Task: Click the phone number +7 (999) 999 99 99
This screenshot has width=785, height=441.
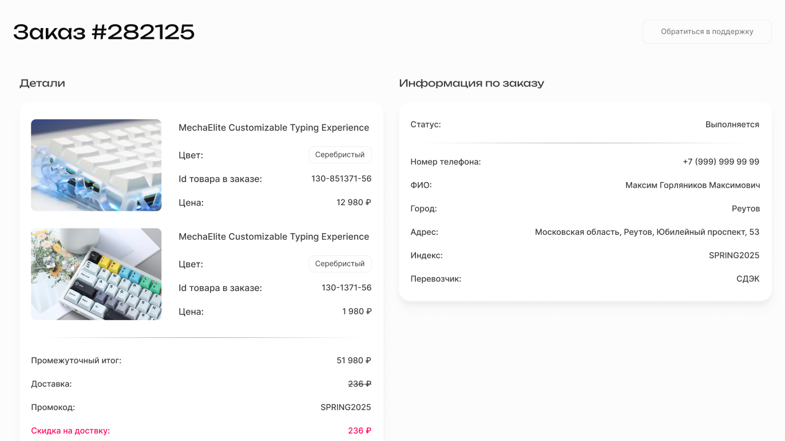Action: [721, 162]
